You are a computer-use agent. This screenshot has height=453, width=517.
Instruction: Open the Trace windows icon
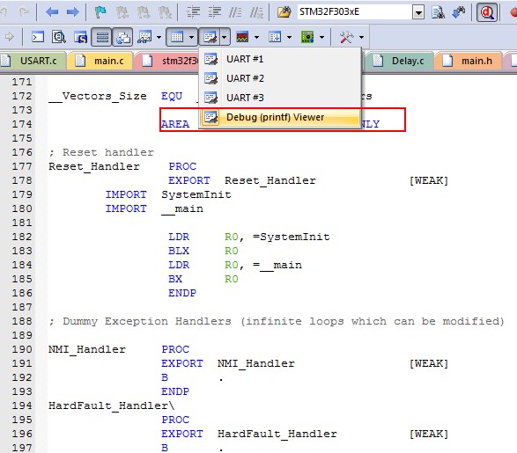click(x=274, y=37)
